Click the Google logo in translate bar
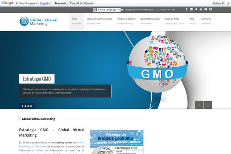Image resolution: width=231 pixels, height=154 pixels. point(8,3)
